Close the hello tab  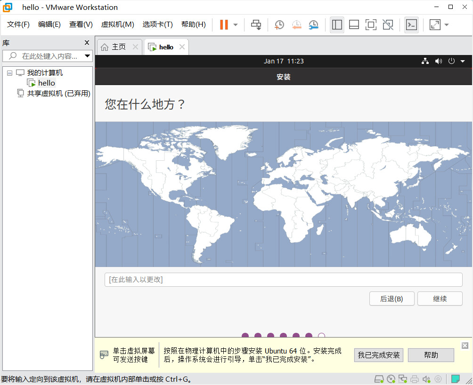click(x=182, y=47)
